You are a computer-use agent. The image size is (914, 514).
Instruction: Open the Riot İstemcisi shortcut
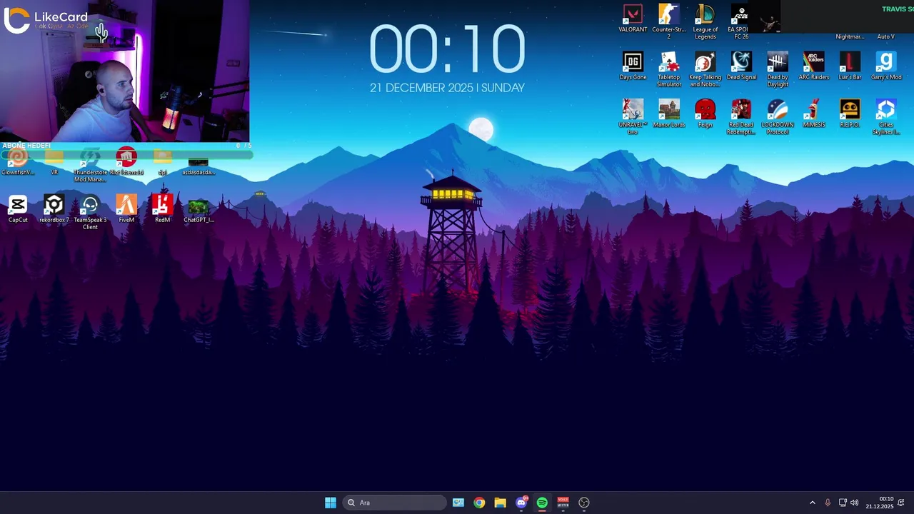[126, 162]
